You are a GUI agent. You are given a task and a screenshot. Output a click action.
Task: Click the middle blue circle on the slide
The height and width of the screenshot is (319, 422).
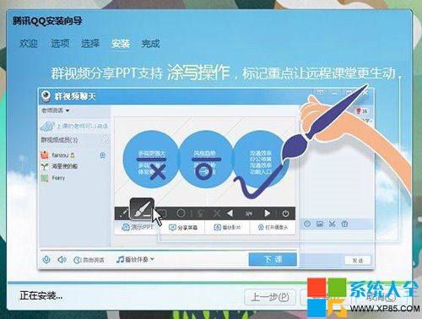tap(205, 159)
